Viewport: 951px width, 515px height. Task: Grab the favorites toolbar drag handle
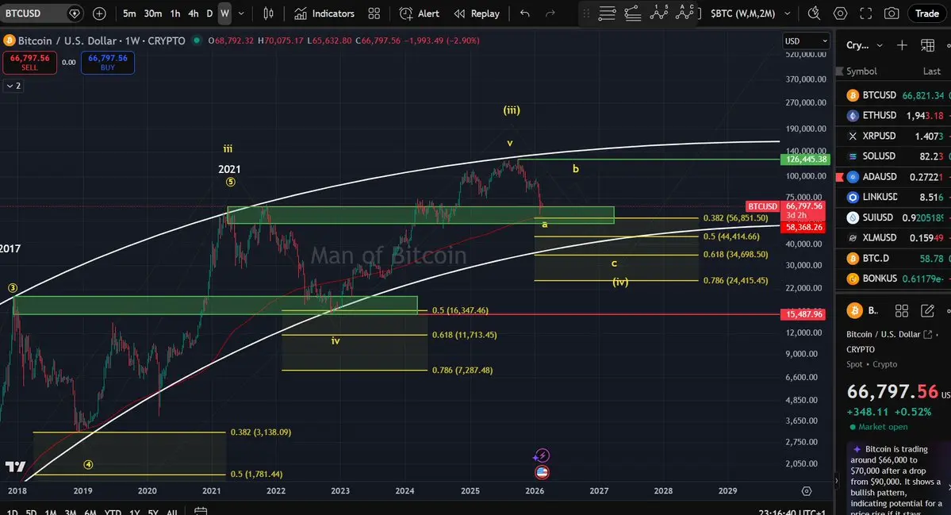[x=586, y=13]
